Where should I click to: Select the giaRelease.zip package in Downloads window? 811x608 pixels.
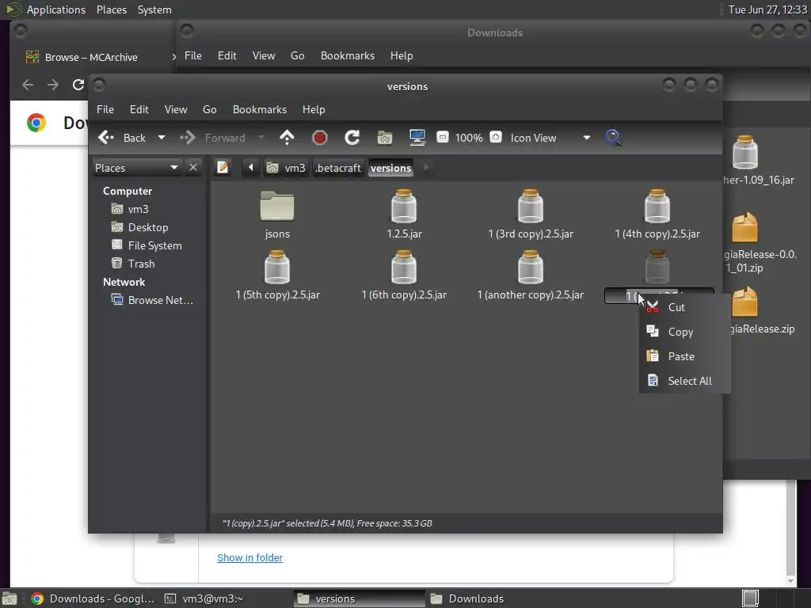[x=744, y=302]
